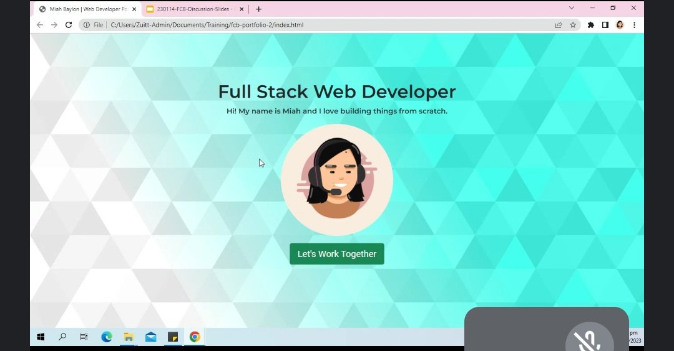This screenshot has width=674, height=351.
Task: Open the taskbar search icon
Action: 62,337
